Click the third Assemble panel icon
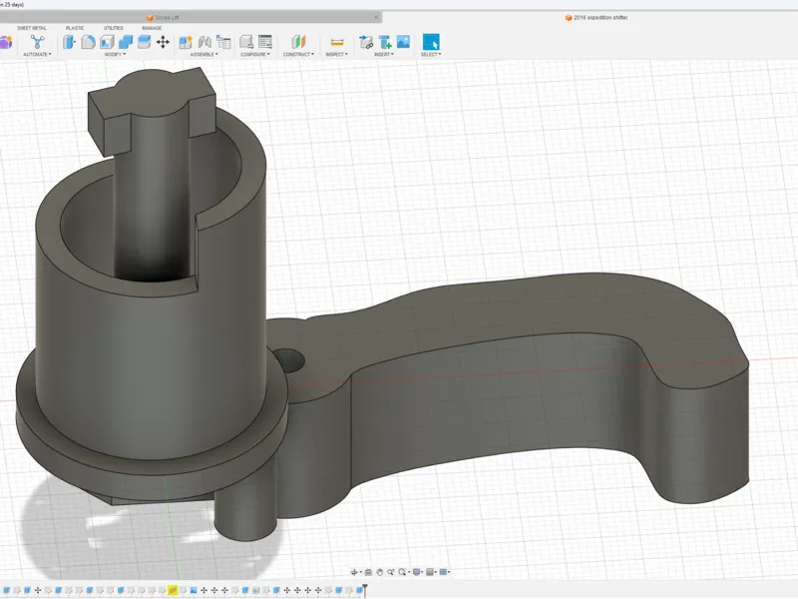798x599 pixels. (223, 42)
